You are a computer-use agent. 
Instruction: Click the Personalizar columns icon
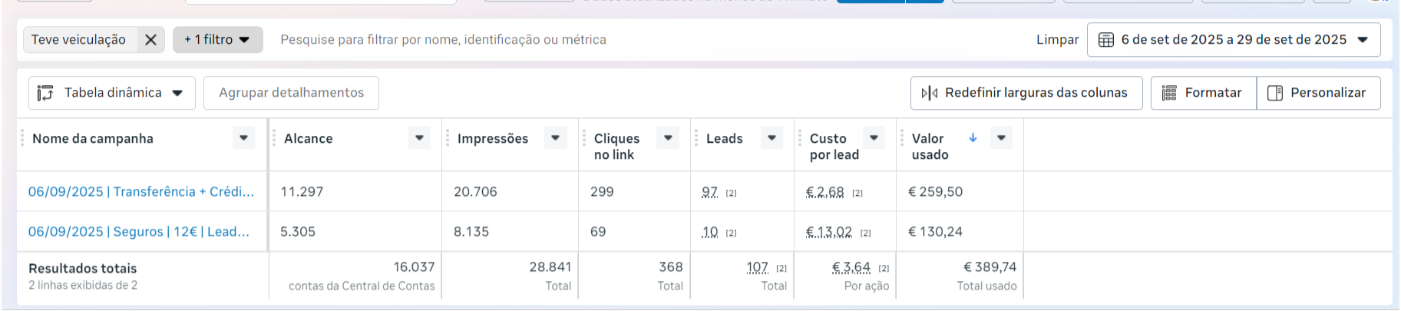pyautogui.click(x=1275, y=93)
